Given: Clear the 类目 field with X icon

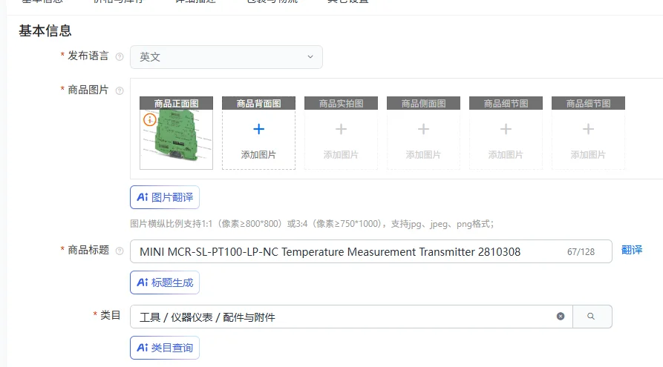Looking at the screenshot, I should tap(561, 317).
